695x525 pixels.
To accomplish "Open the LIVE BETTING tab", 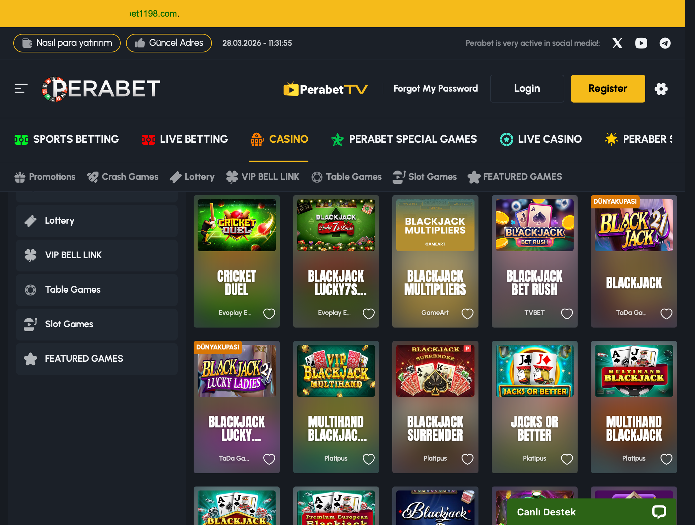I will (185, 139).
